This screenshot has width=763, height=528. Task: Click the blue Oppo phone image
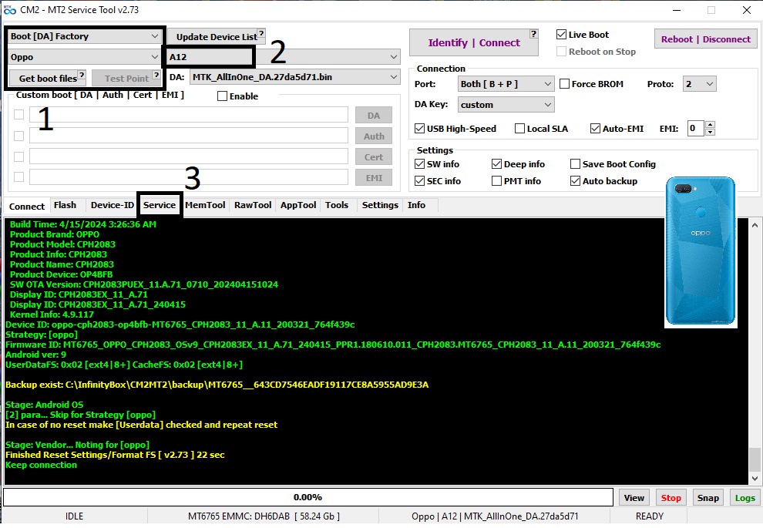(x=701, y=251)
